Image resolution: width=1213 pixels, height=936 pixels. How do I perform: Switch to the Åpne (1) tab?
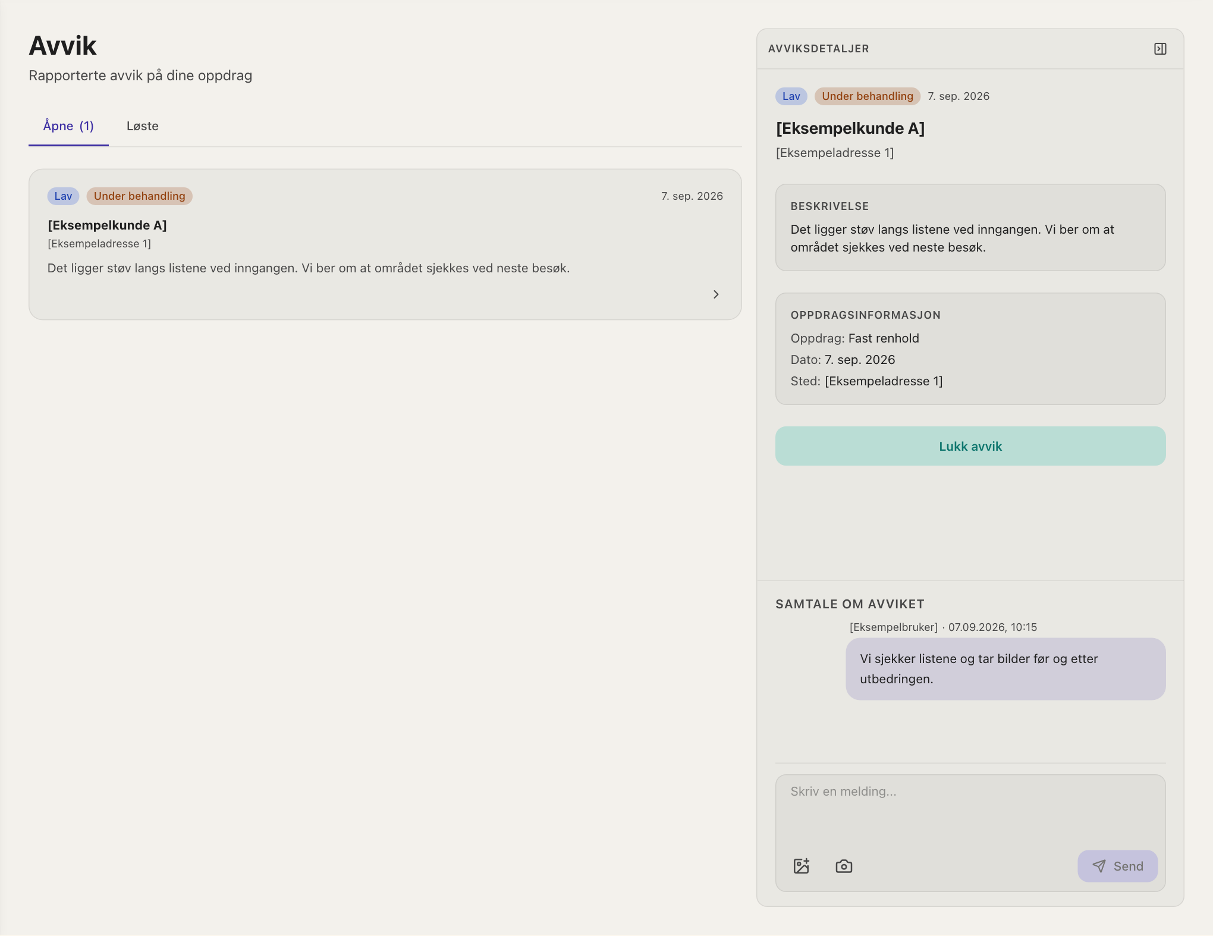pyautogui.click(x=68, y=126)
